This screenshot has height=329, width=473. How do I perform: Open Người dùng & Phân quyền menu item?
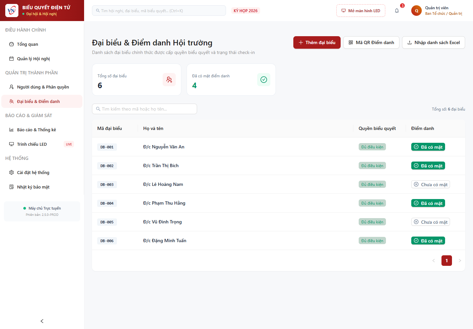coord(42,87)
